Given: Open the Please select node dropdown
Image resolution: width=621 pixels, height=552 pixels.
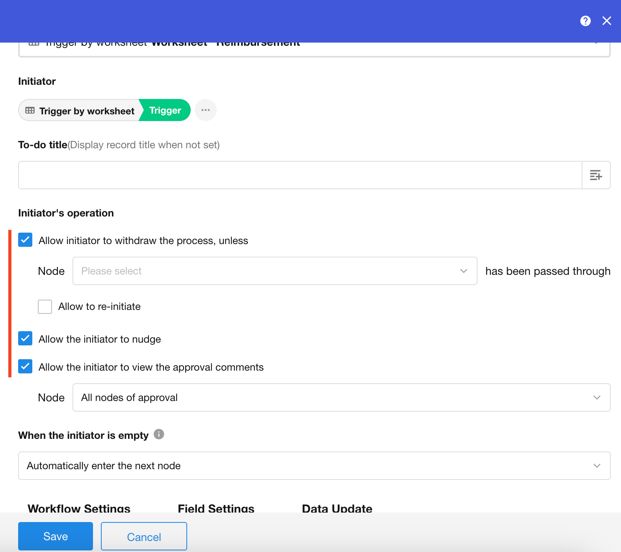Looking at the screenshot, I should 275,271.
